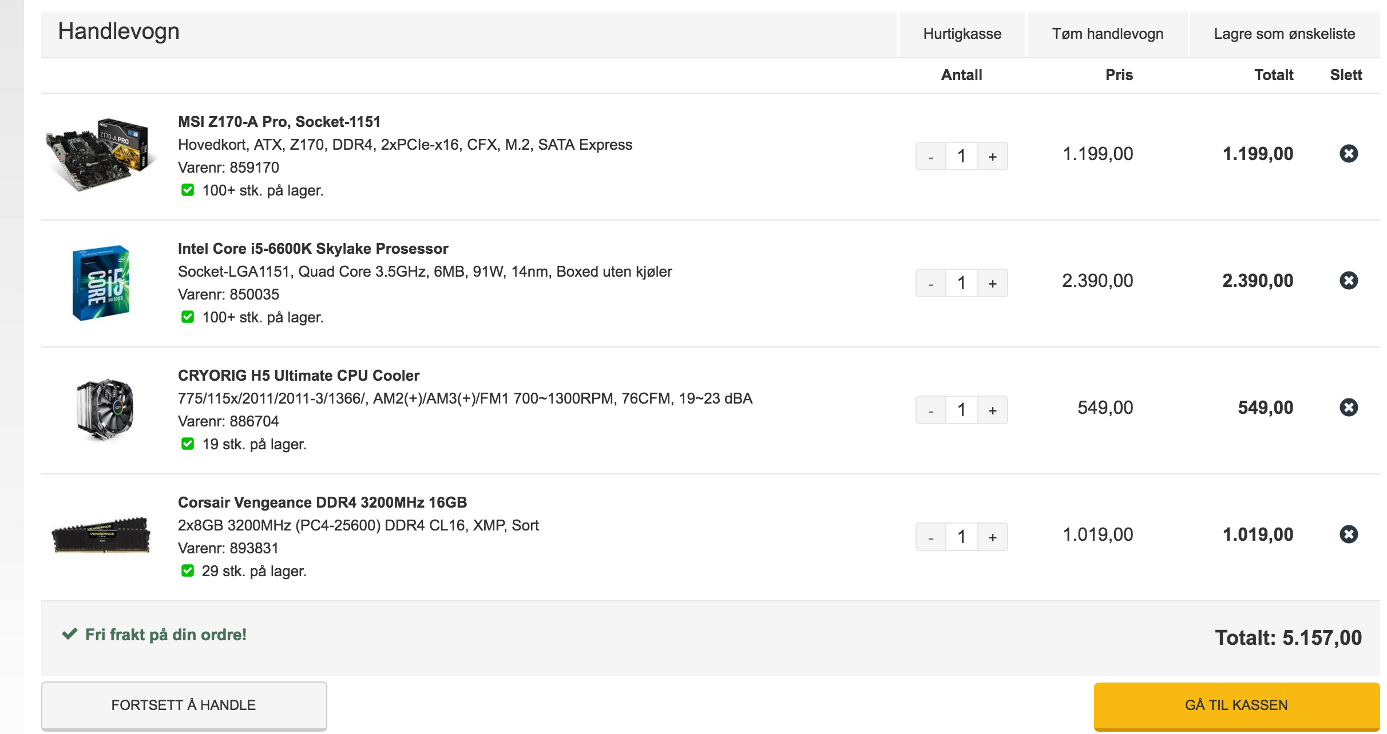Viewport: 1387px width, 734px height.
Task: Open Intel Core i5-6600K Skylake product link
Action: click(313, 249)
